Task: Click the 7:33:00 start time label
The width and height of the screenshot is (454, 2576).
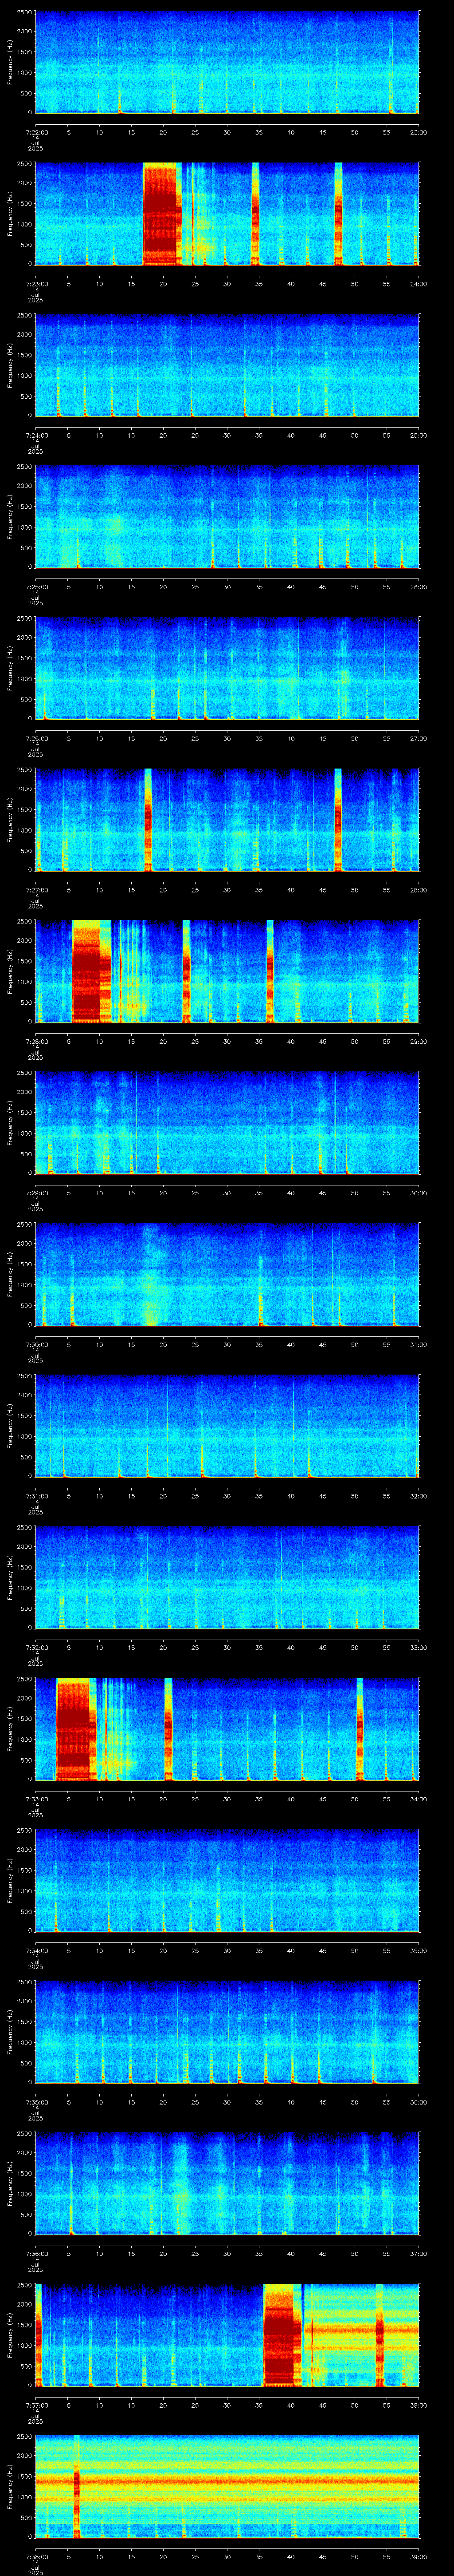Action: coord(36,1799)
